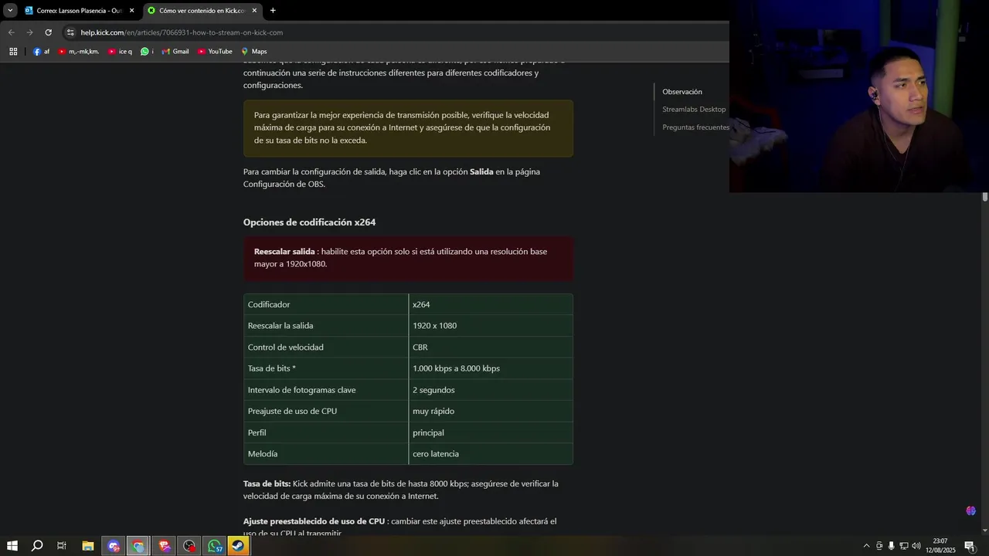The image size is (989, 556).
Task: Open the Windows notification center
Action: click(x=970, y=546)
